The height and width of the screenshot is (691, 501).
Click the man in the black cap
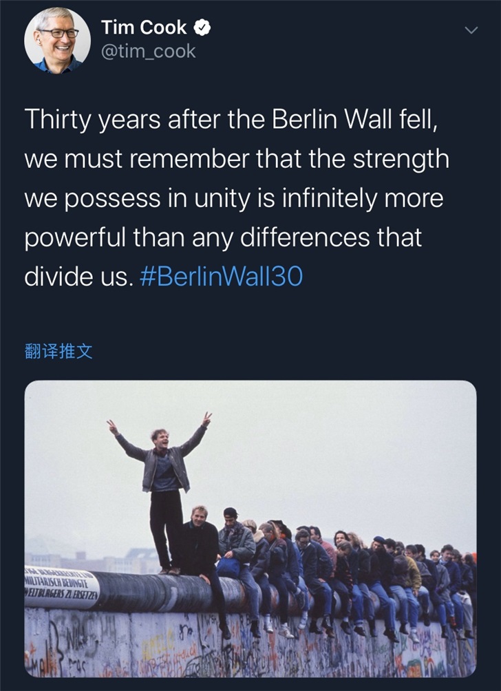click(x=235, y=544)
